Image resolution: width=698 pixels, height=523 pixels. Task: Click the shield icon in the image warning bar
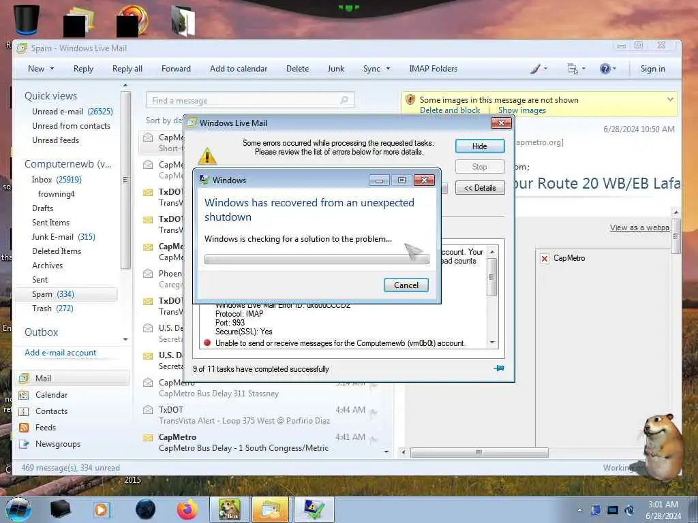click(410, 99)
